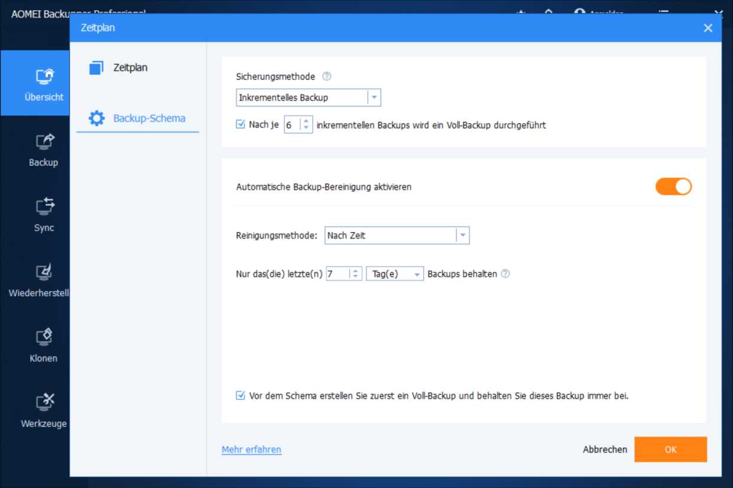The image size is (733, 488).
Task: Open the Mehr erfahren link
Action: click(x=251, y=450)
